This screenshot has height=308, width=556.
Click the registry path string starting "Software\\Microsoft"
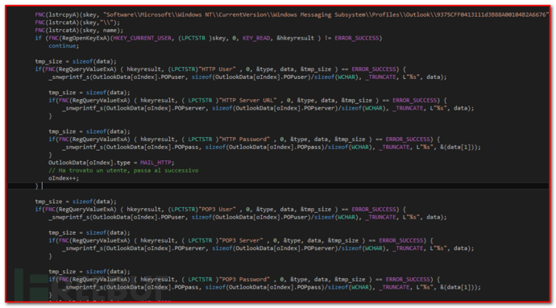point(326,15)
